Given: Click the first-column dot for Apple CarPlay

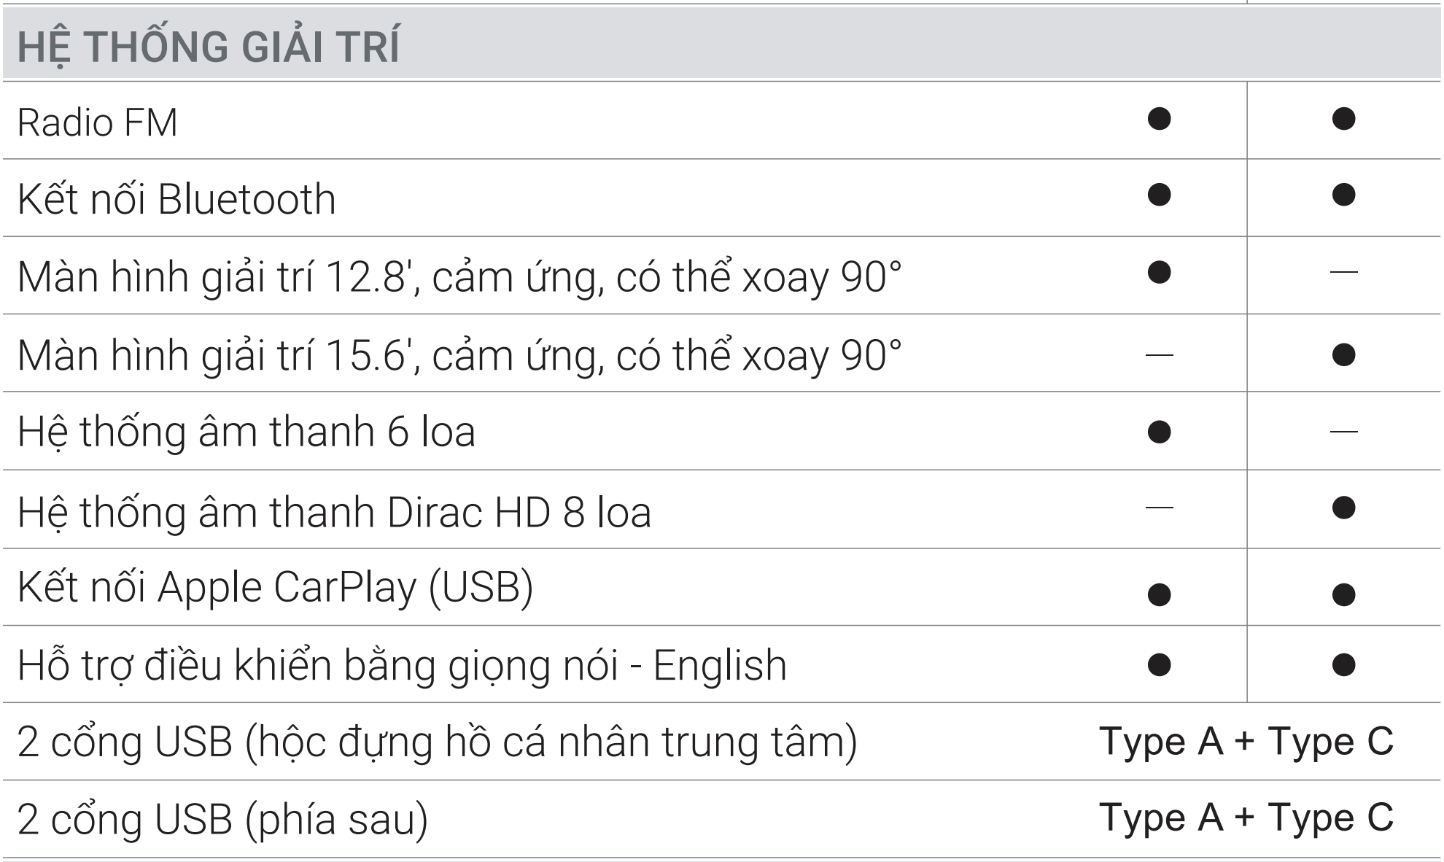Looking at the screenshot, I should (x=1159, y=594).
